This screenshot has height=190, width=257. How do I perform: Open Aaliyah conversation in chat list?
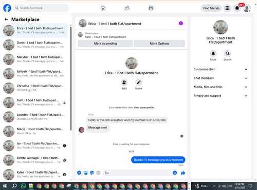pos(35,74)
